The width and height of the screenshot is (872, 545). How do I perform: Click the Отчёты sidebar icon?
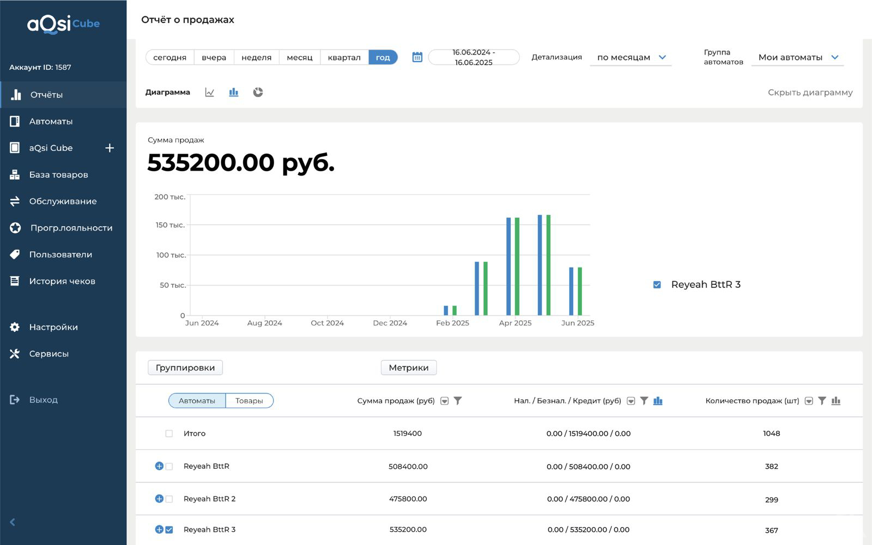(16, 94)
